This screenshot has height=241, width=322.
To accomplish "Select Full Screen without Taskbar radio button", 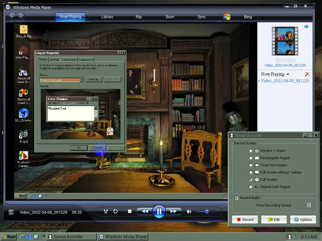I will tap(251, 172).
